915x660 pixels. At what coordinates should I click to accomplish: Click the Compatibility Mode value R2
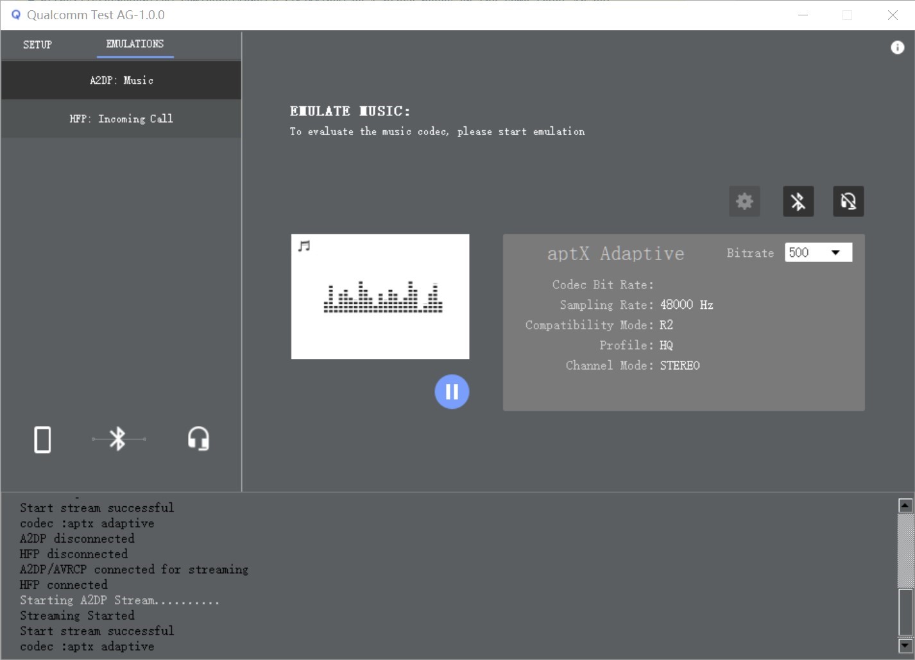(667, 325)
